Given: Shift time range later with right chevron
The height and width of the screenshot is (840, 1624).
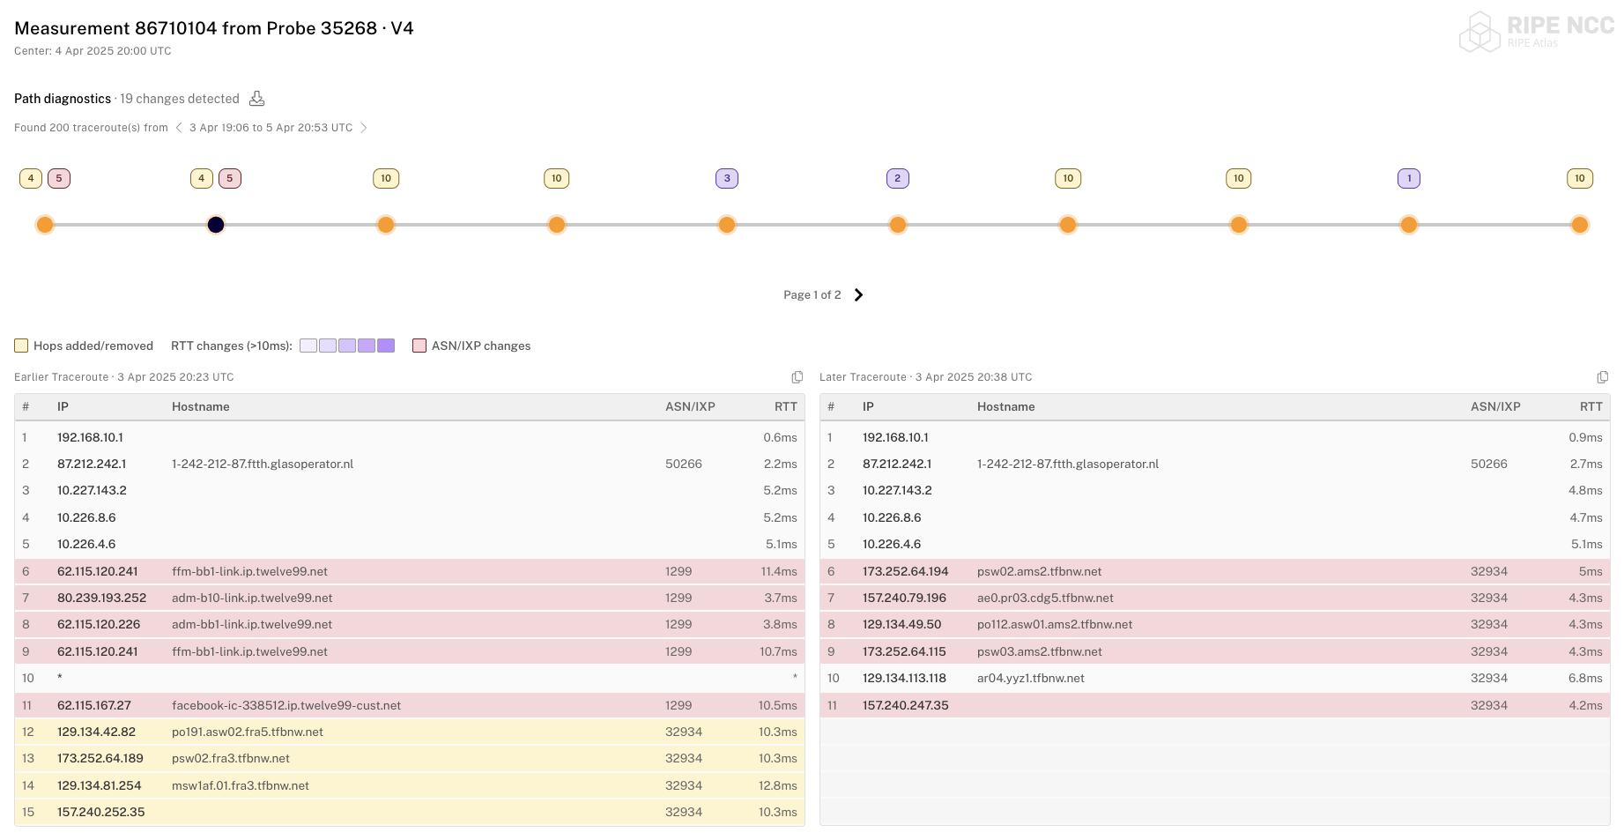Looking at the screenshot, I should pyautogui.click(x=363, y=128).
